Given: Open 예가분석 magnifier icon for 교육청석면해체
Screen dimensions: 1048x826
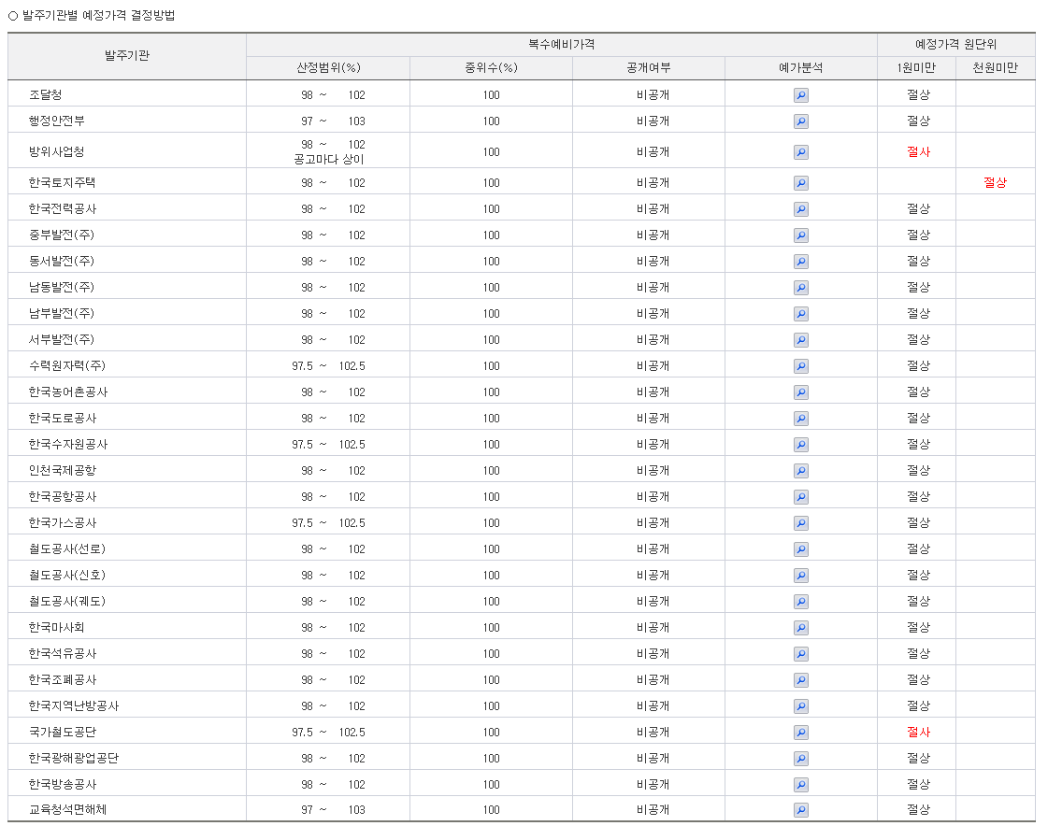Looking at the screenshot, I should (800, 810).
